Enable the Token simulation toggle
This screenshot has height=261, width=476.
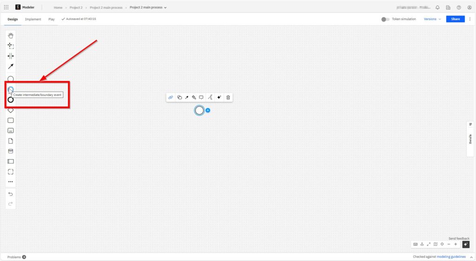[x=385, y=19]
